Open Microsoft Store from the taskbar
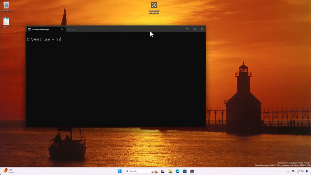Screen dimensions: 311x175 tap(185, 171)
